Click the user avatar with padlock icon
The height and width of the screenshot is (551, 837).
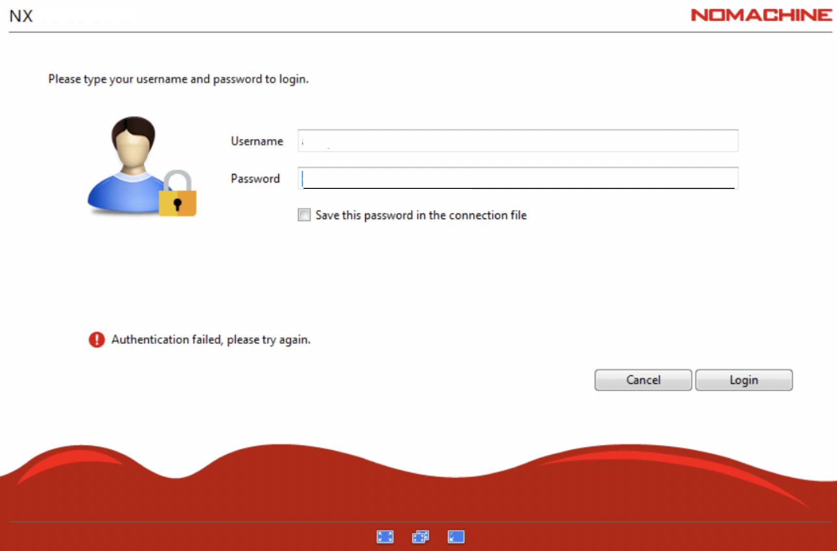(x=142, y=166)
